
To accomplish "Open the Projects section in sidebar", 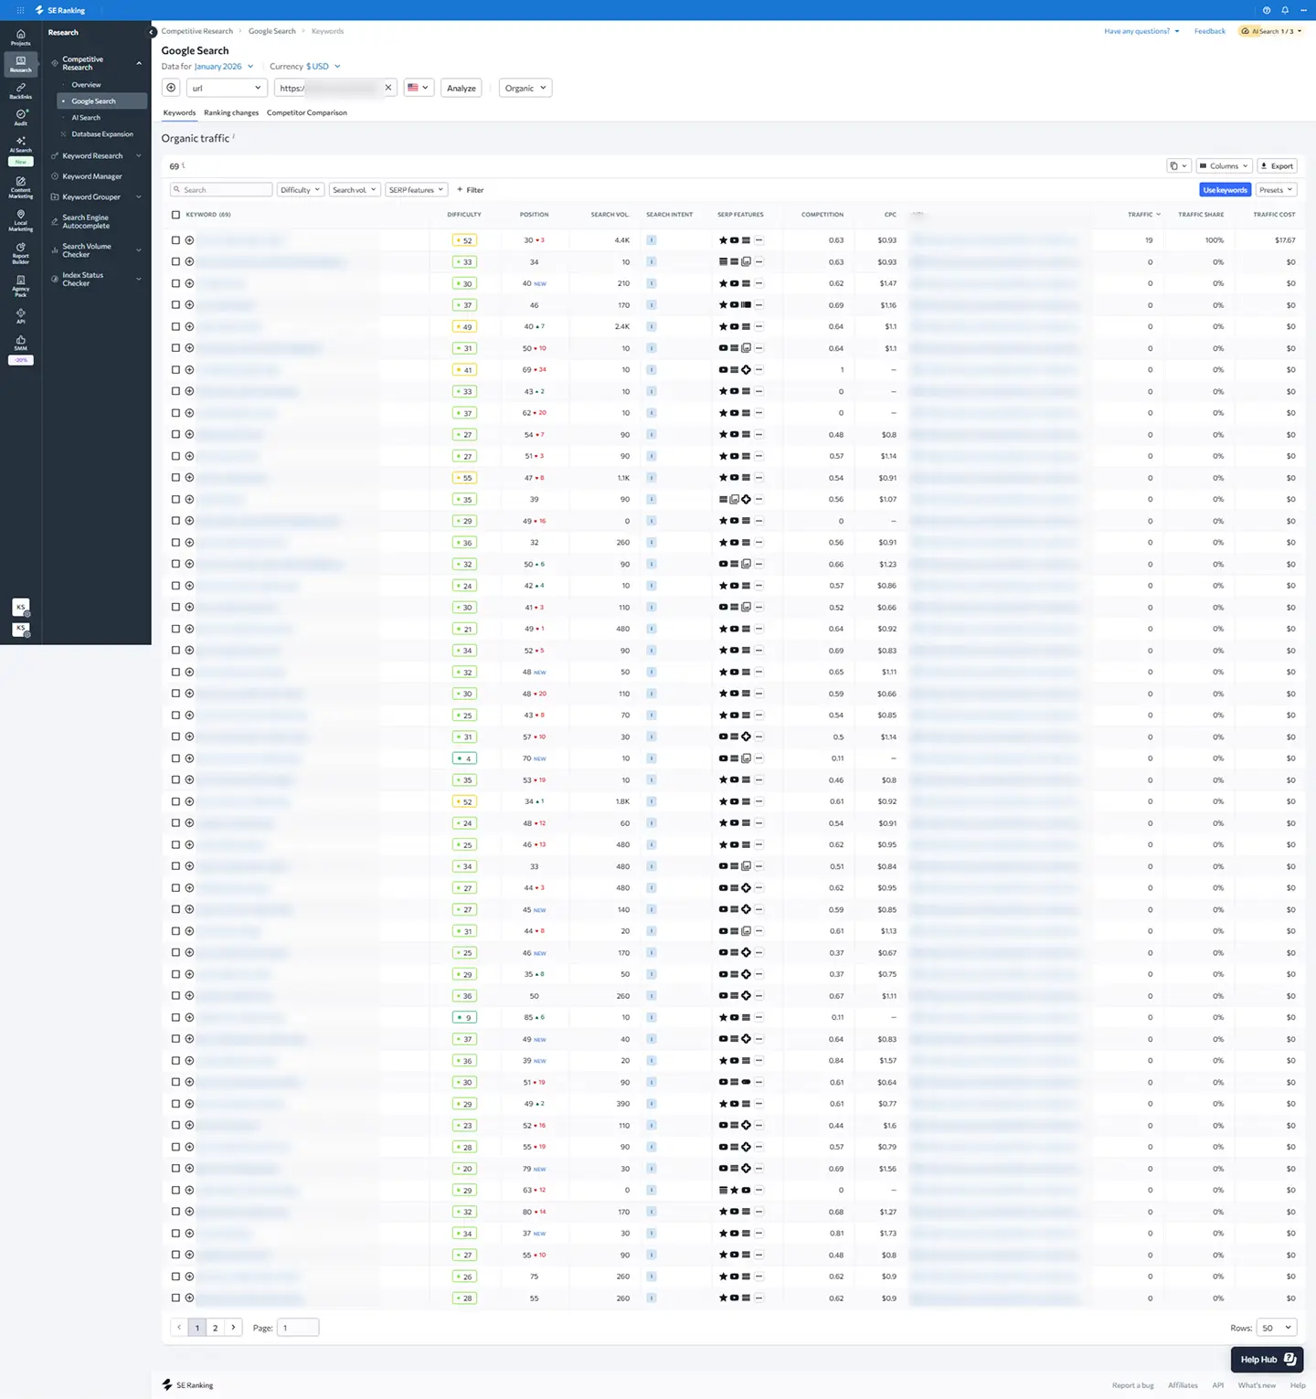I will [x=20, y=37].
